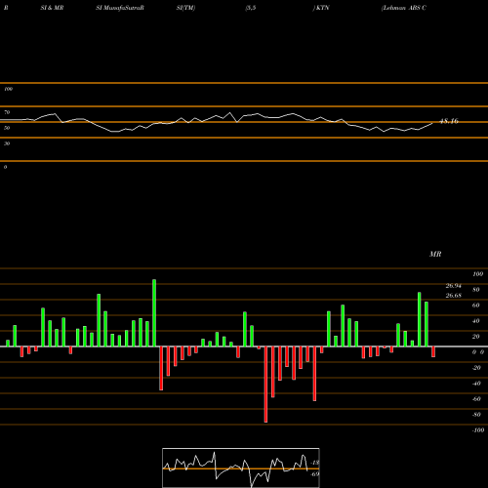Click the value 26.68

pyautogui.click(x=454, y=296)
